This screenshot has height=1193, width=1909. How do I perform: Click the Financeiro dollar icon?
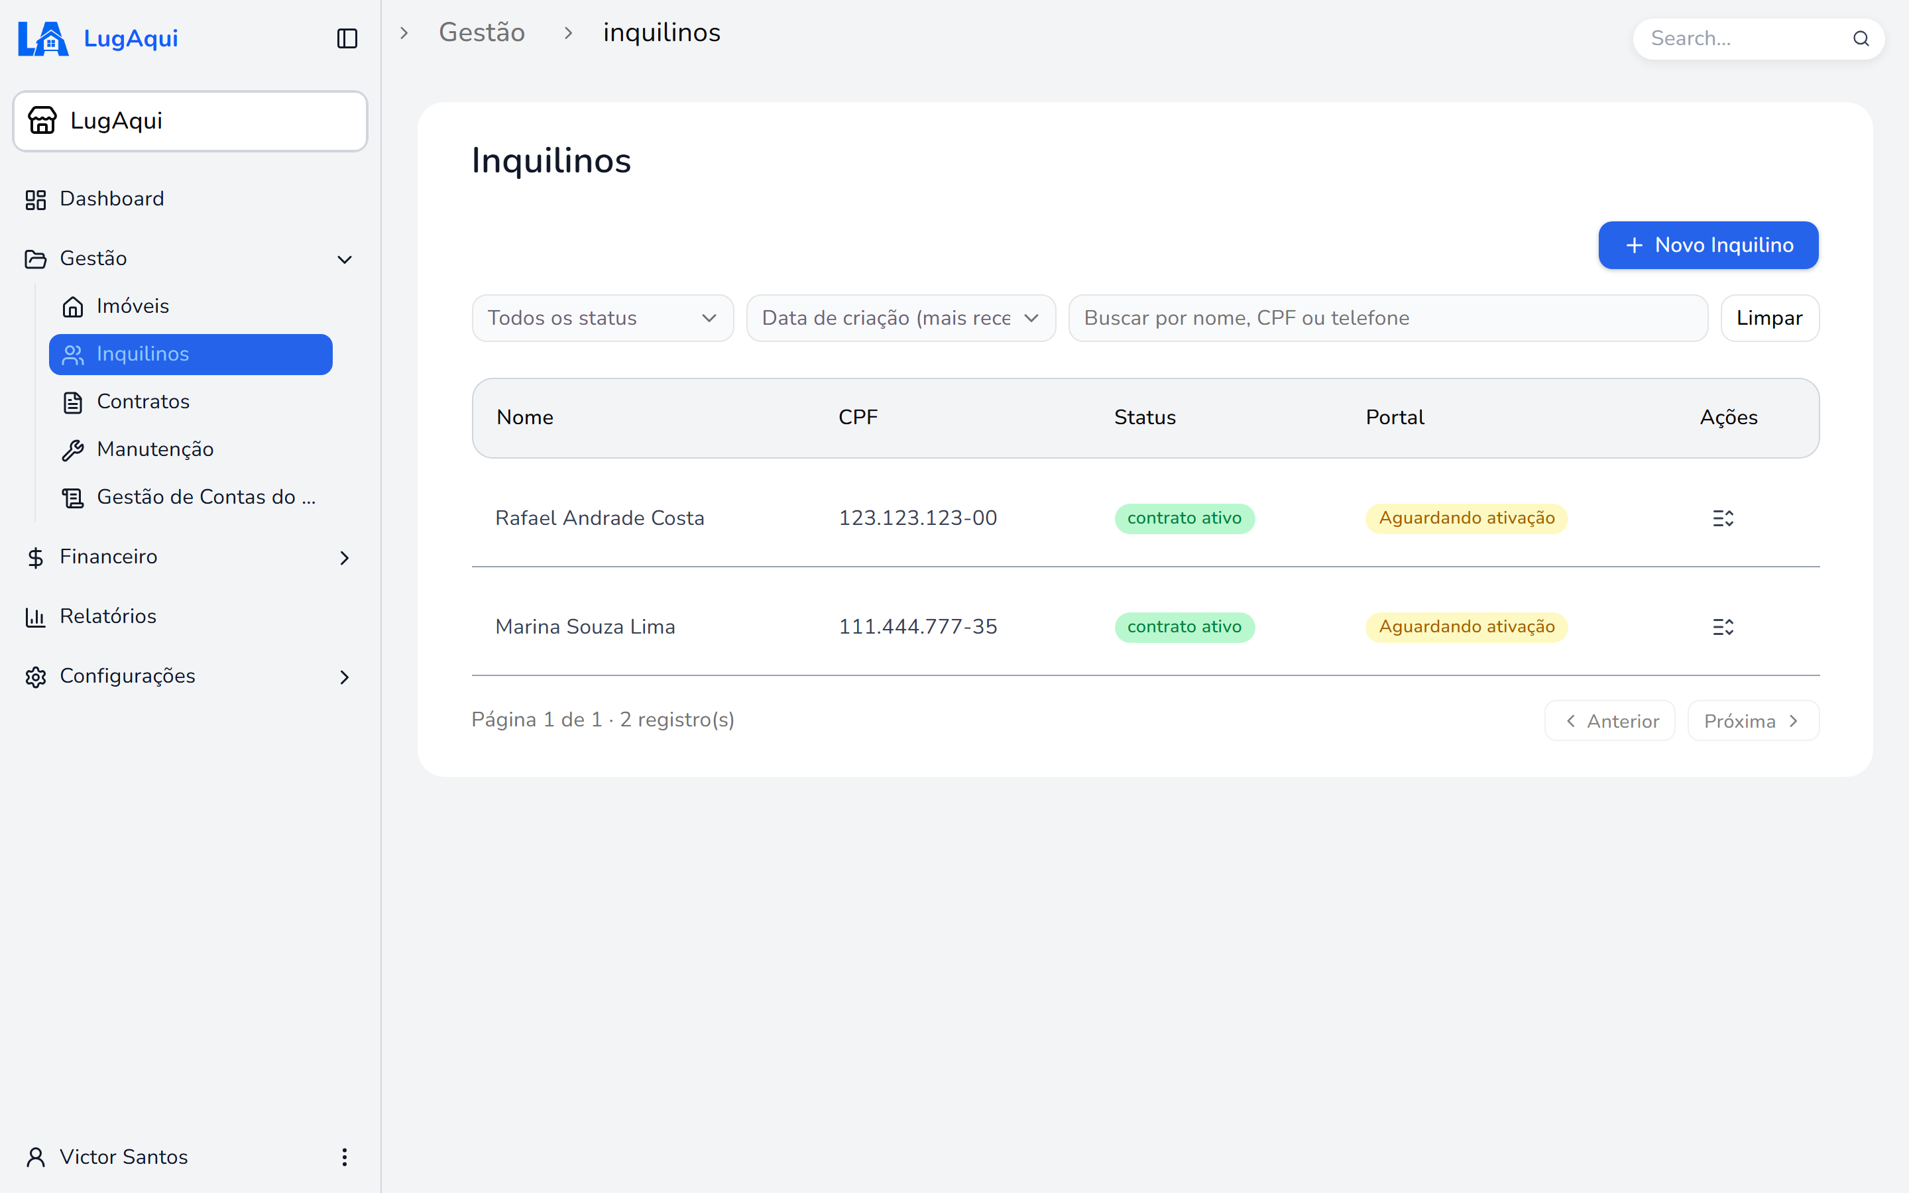point(36,558)
